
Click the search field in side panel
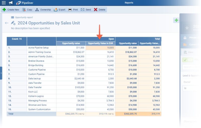191,67
